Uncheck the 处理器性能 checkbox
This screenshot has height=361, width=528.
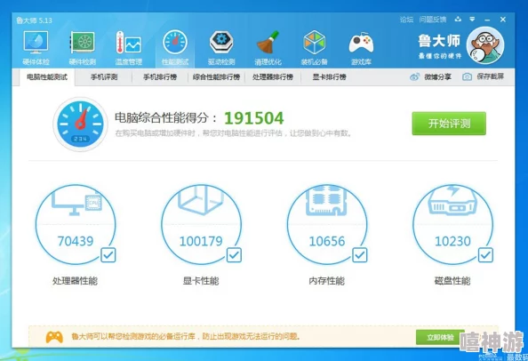point(108,255)
